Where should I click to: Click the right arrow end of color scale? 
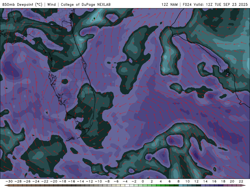pos(243,185)
